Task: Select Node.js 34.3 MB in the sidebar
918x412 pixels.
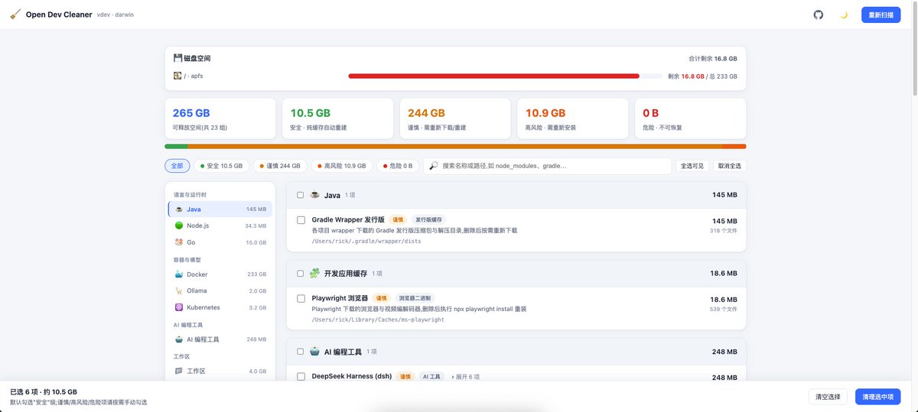Action: pos(220,225)
